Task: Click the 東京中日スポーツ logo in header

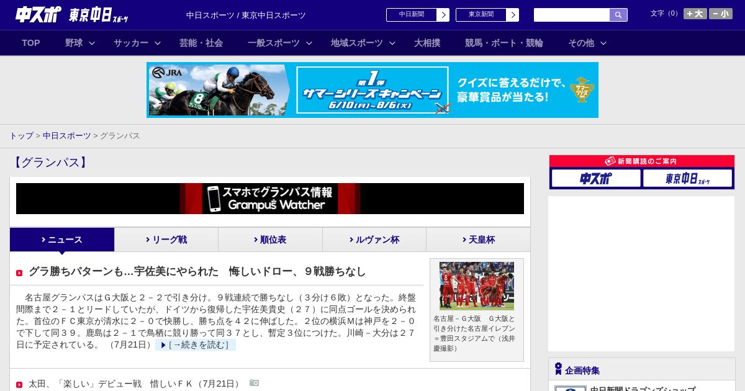Action: point(99,15)
